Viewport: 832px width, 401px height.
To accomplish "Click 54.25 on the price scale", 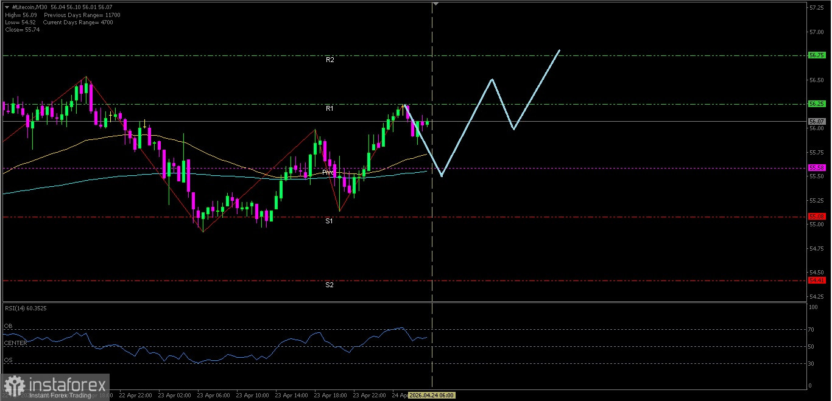I will click(x=817, y=296).
